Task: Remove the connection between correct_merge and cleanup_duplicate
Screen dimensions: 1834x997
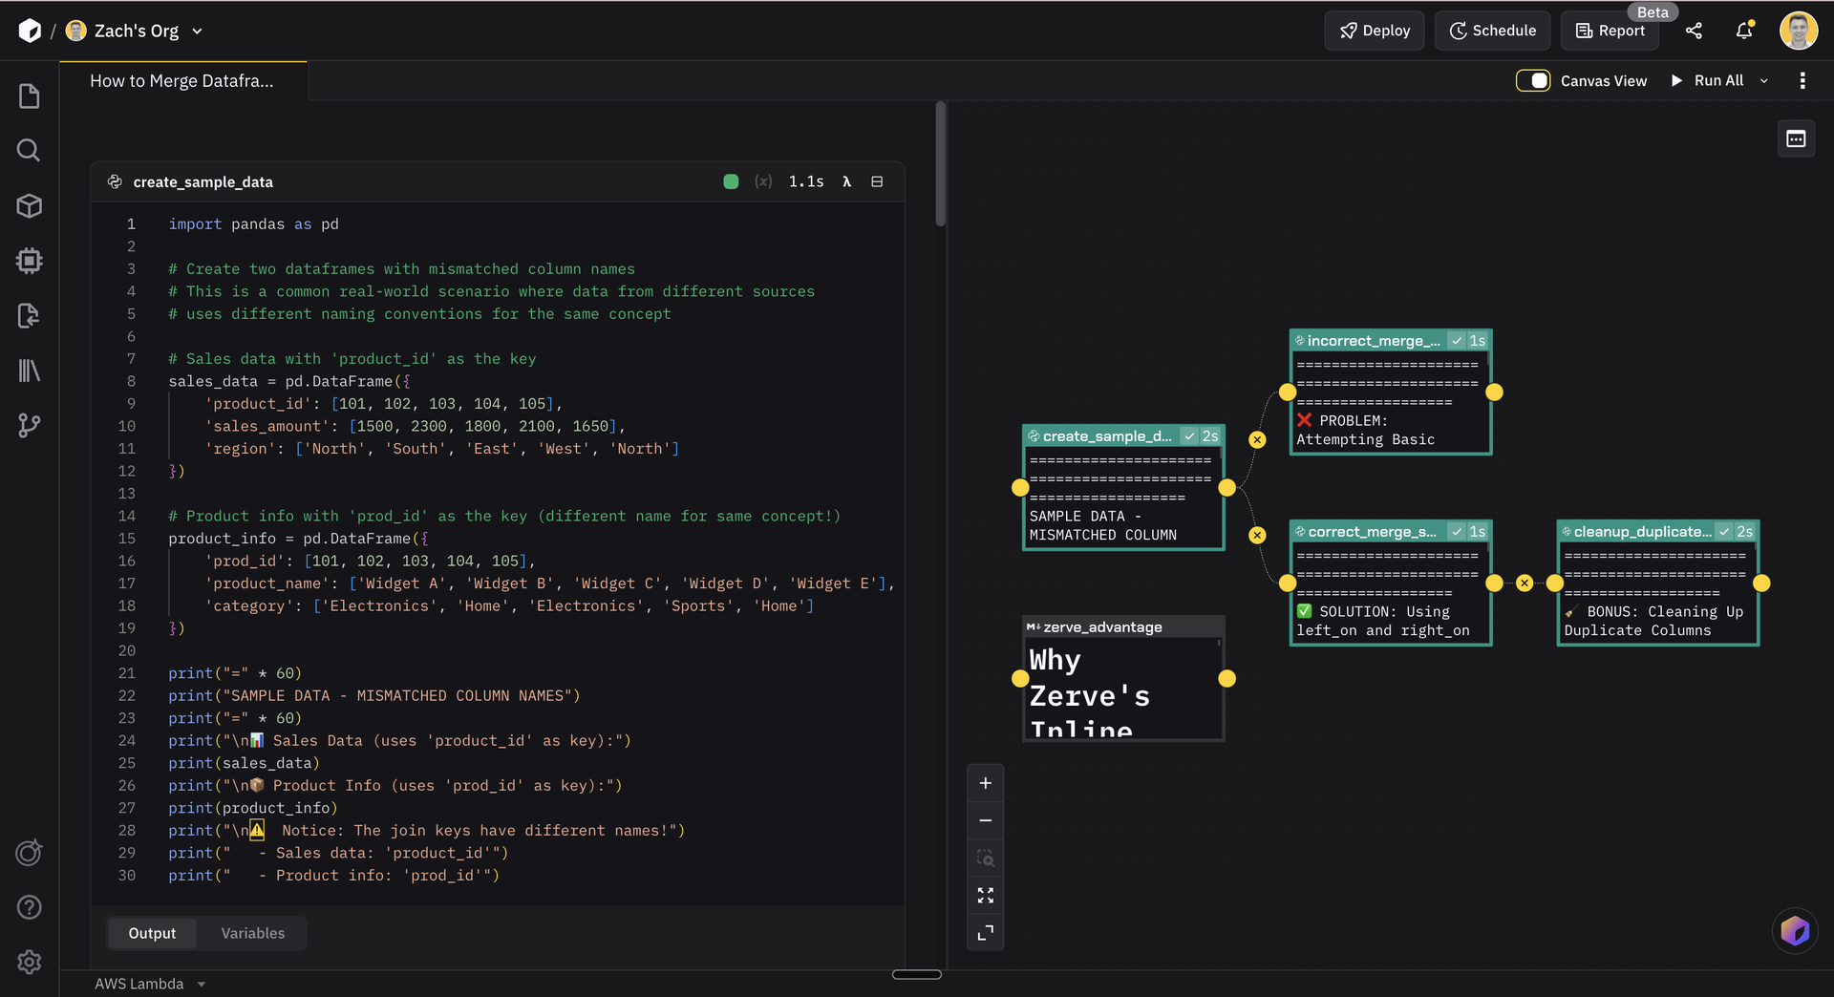Action: (1525, 583)
